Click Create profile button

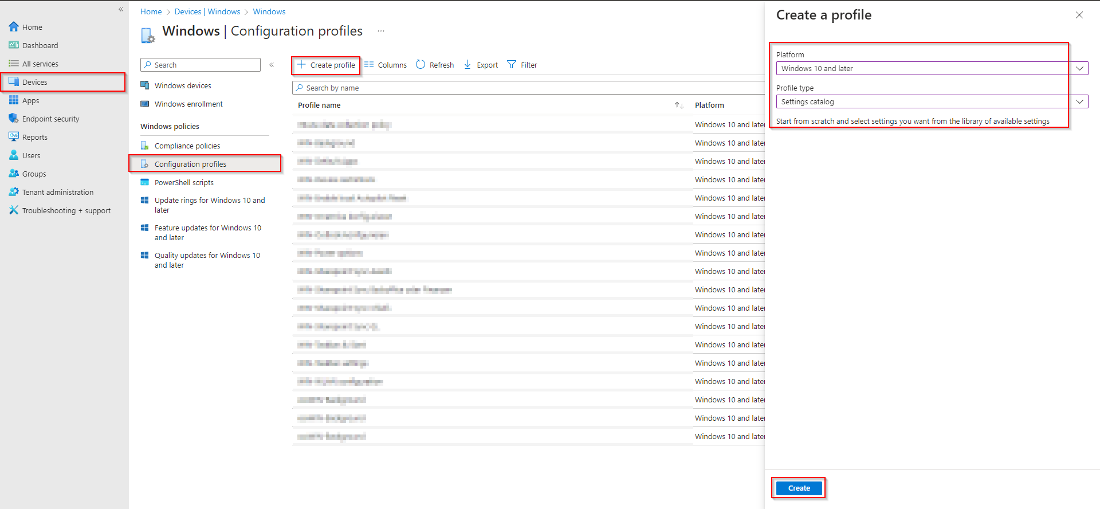pyautogui.click(x=326, y=65)
